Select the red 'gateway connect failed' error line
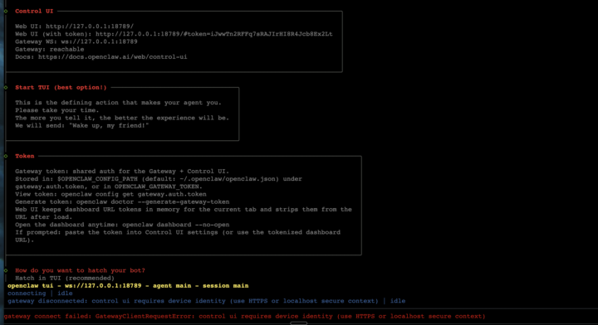Screen dimensions: 598x325 [x=244, y=316]
